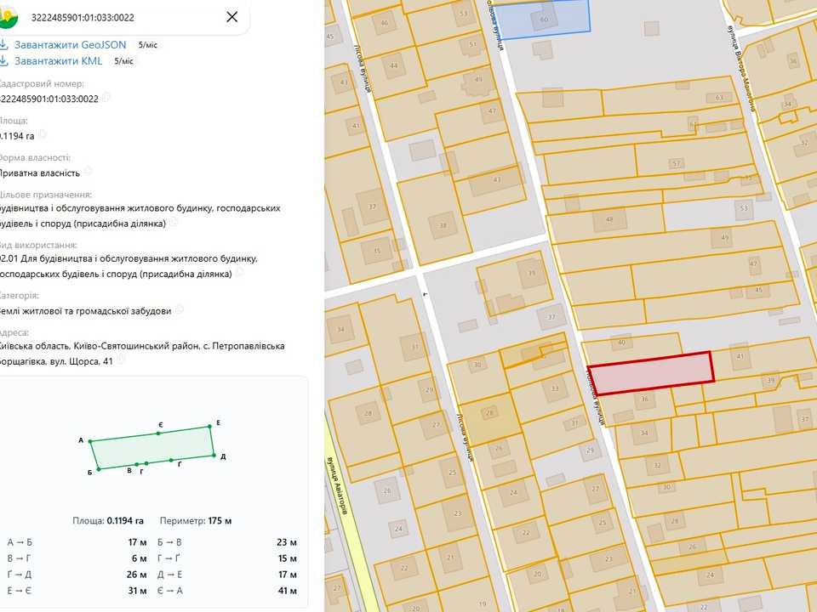
Task: Copy the address ending вул. Щорса, 41
Action: (120, 360)
